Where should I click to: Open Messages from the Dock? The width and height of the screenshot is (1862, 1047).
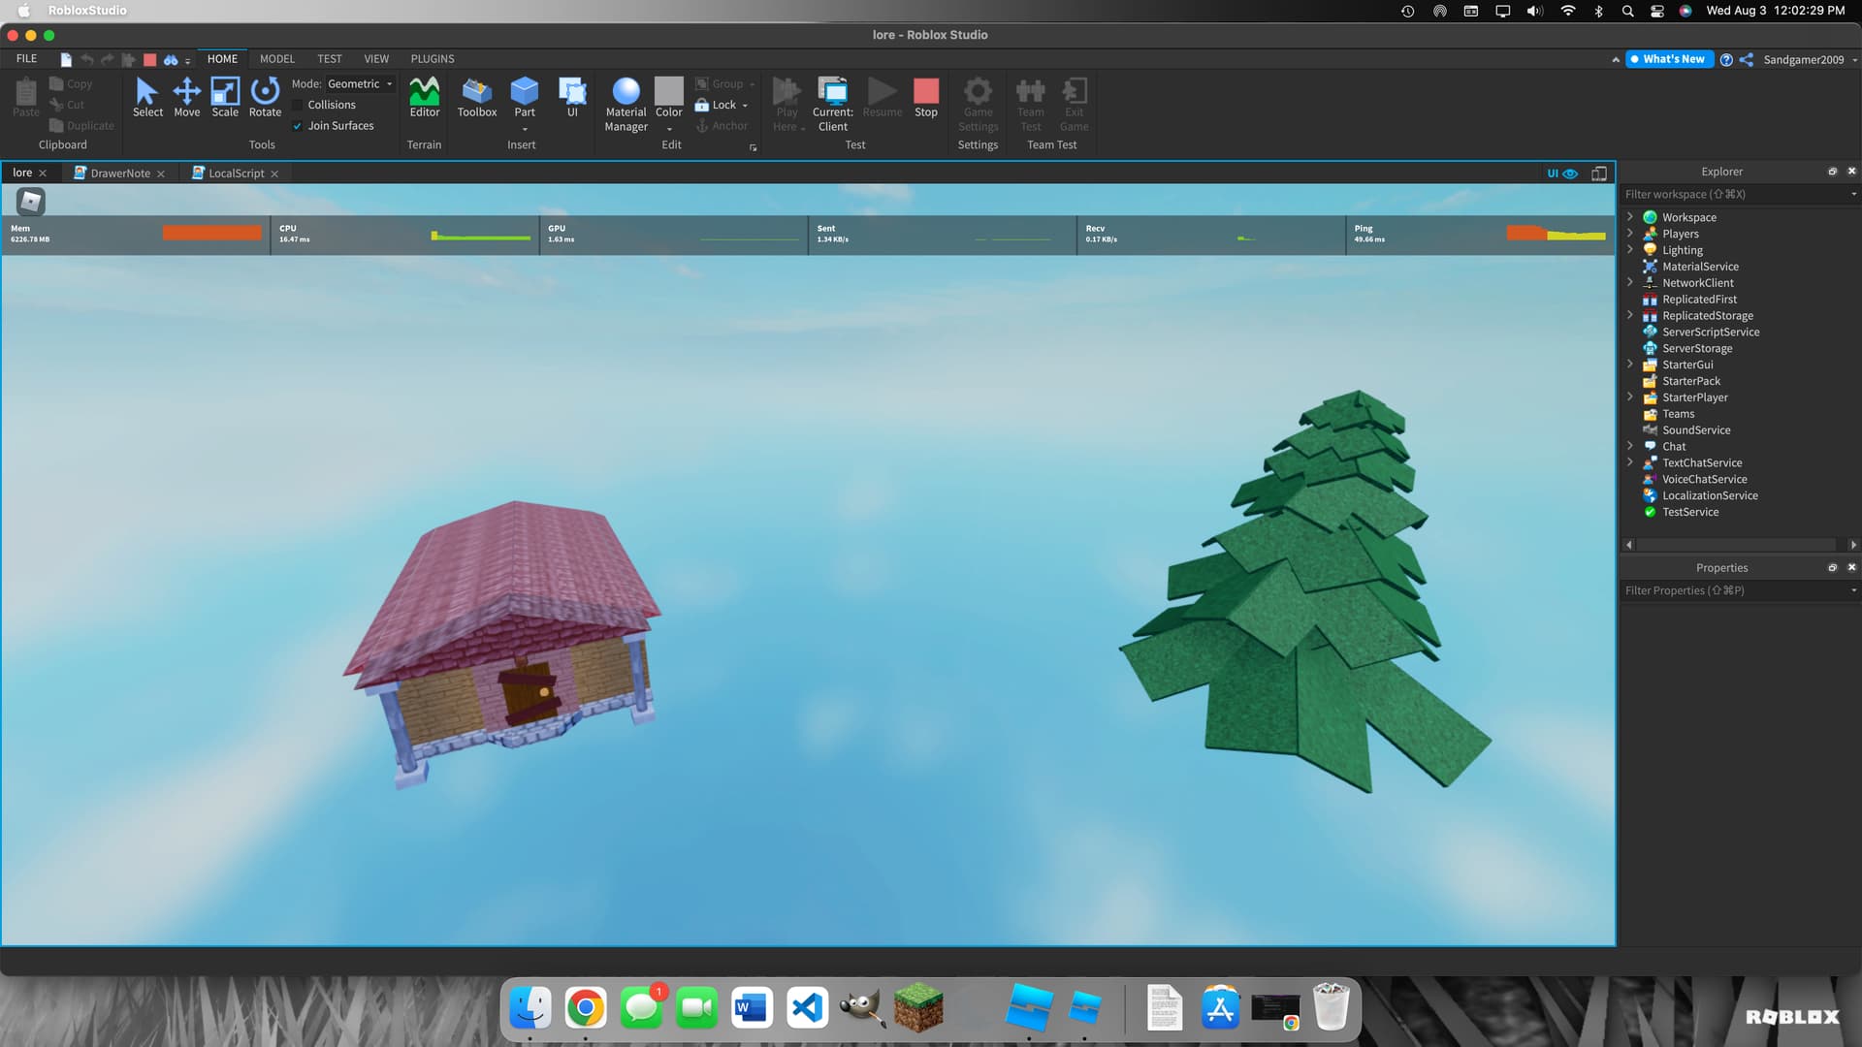[641, 1008]
